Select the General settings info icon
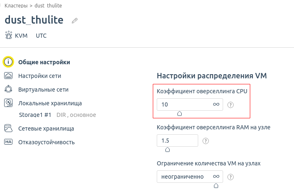The image size is (294, 194). tap(8, 62)
